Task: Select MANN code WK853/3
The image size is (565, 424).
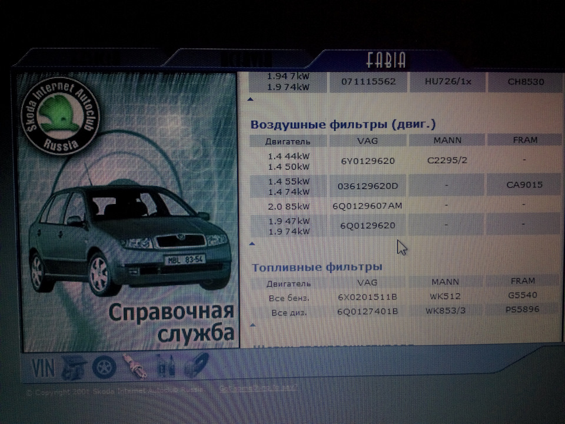Action: click(x=446, y=310)
